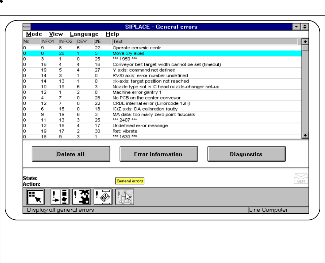
Task: Open the Mode menu
Action: coord(34,34)
